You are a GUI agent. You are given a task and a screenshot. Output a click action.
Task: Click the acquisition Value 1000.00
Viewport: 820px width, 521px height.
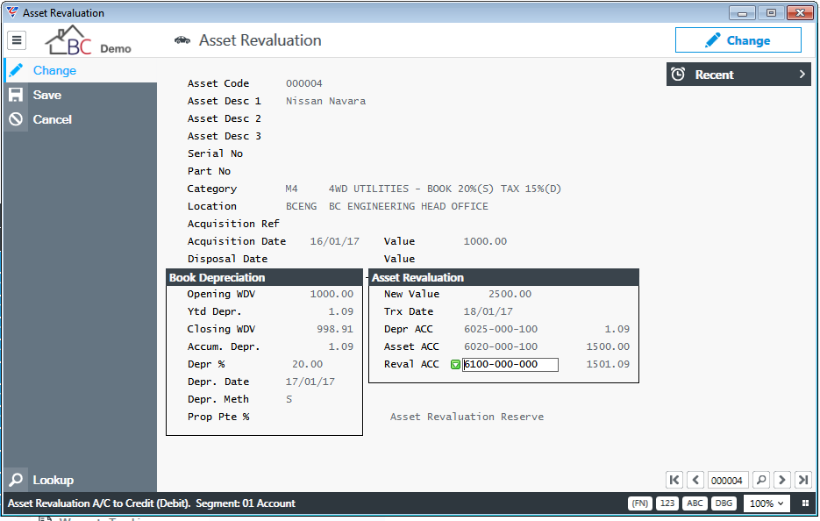click(485, 241)
